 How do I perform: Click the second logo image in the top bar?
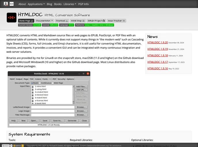point(12,4)
